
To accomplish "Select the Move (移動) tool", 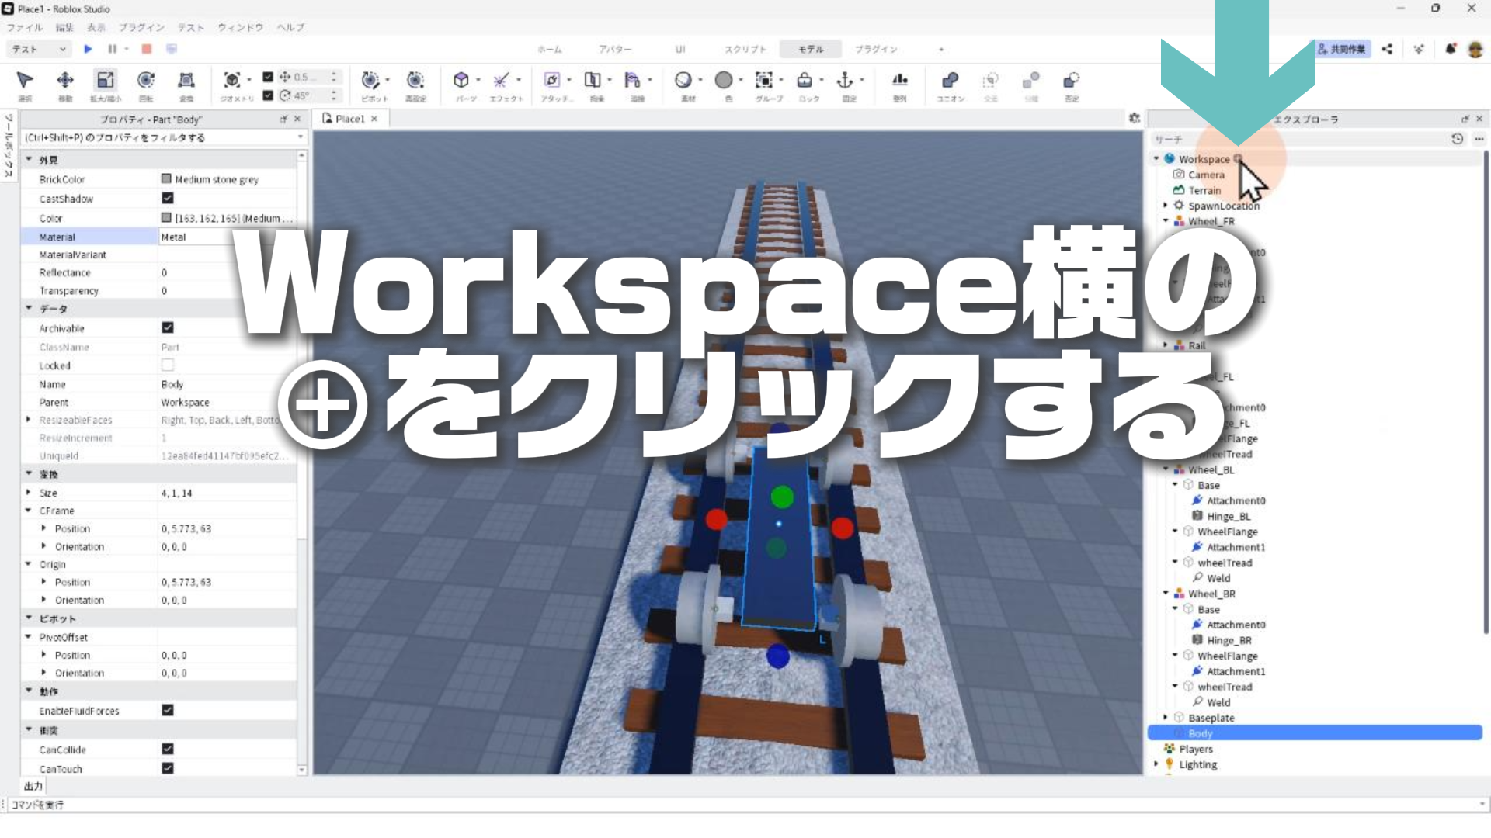I will pos(65,80).
